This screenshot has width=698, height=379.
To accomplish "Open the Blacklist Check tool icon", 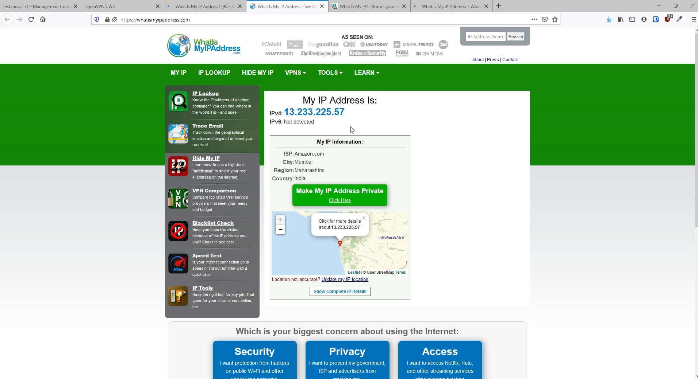I will 178,231.
